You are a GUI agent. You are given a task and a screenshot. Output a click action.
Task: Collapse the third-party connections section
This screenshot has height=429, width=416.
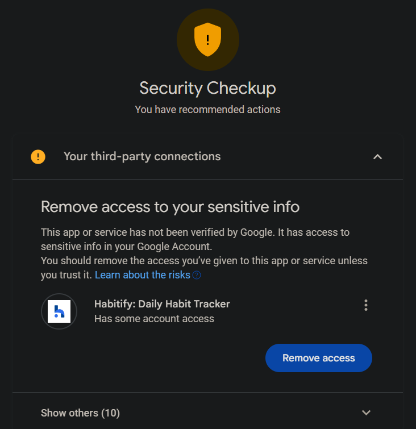click(x=377, y=157)
